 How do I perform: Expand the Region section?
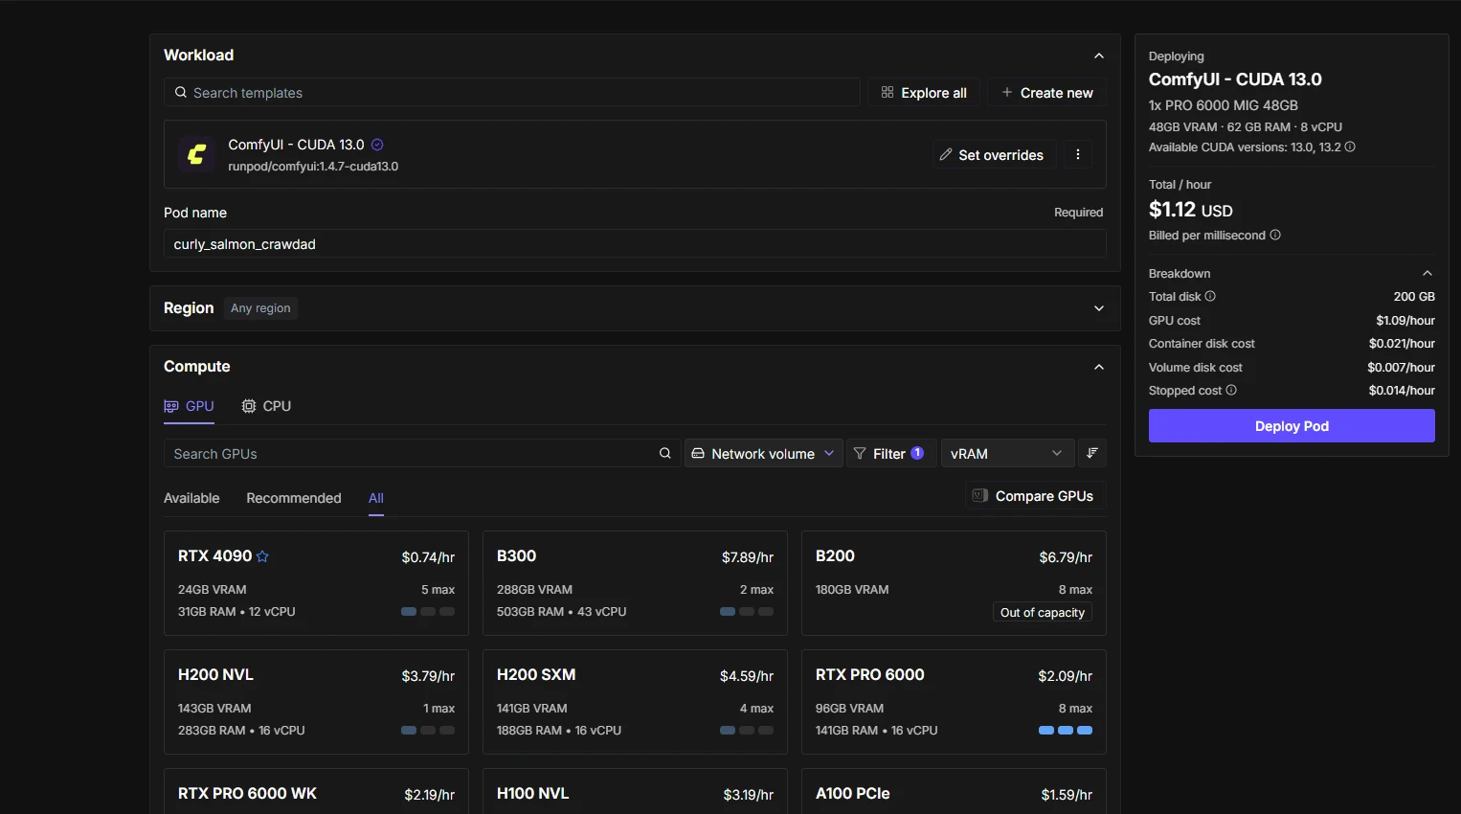(1099, 308)
